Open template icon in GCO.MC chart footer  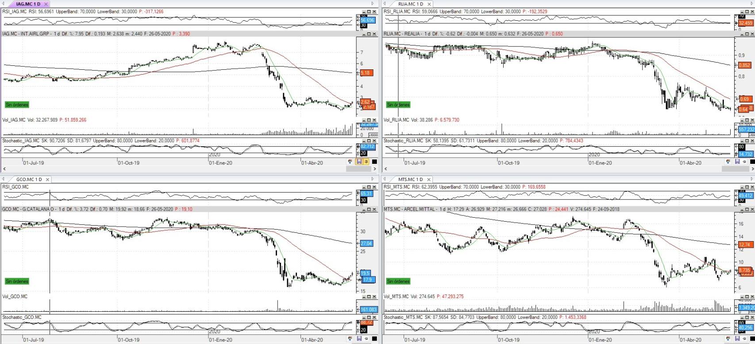click(x=350, y=338)
